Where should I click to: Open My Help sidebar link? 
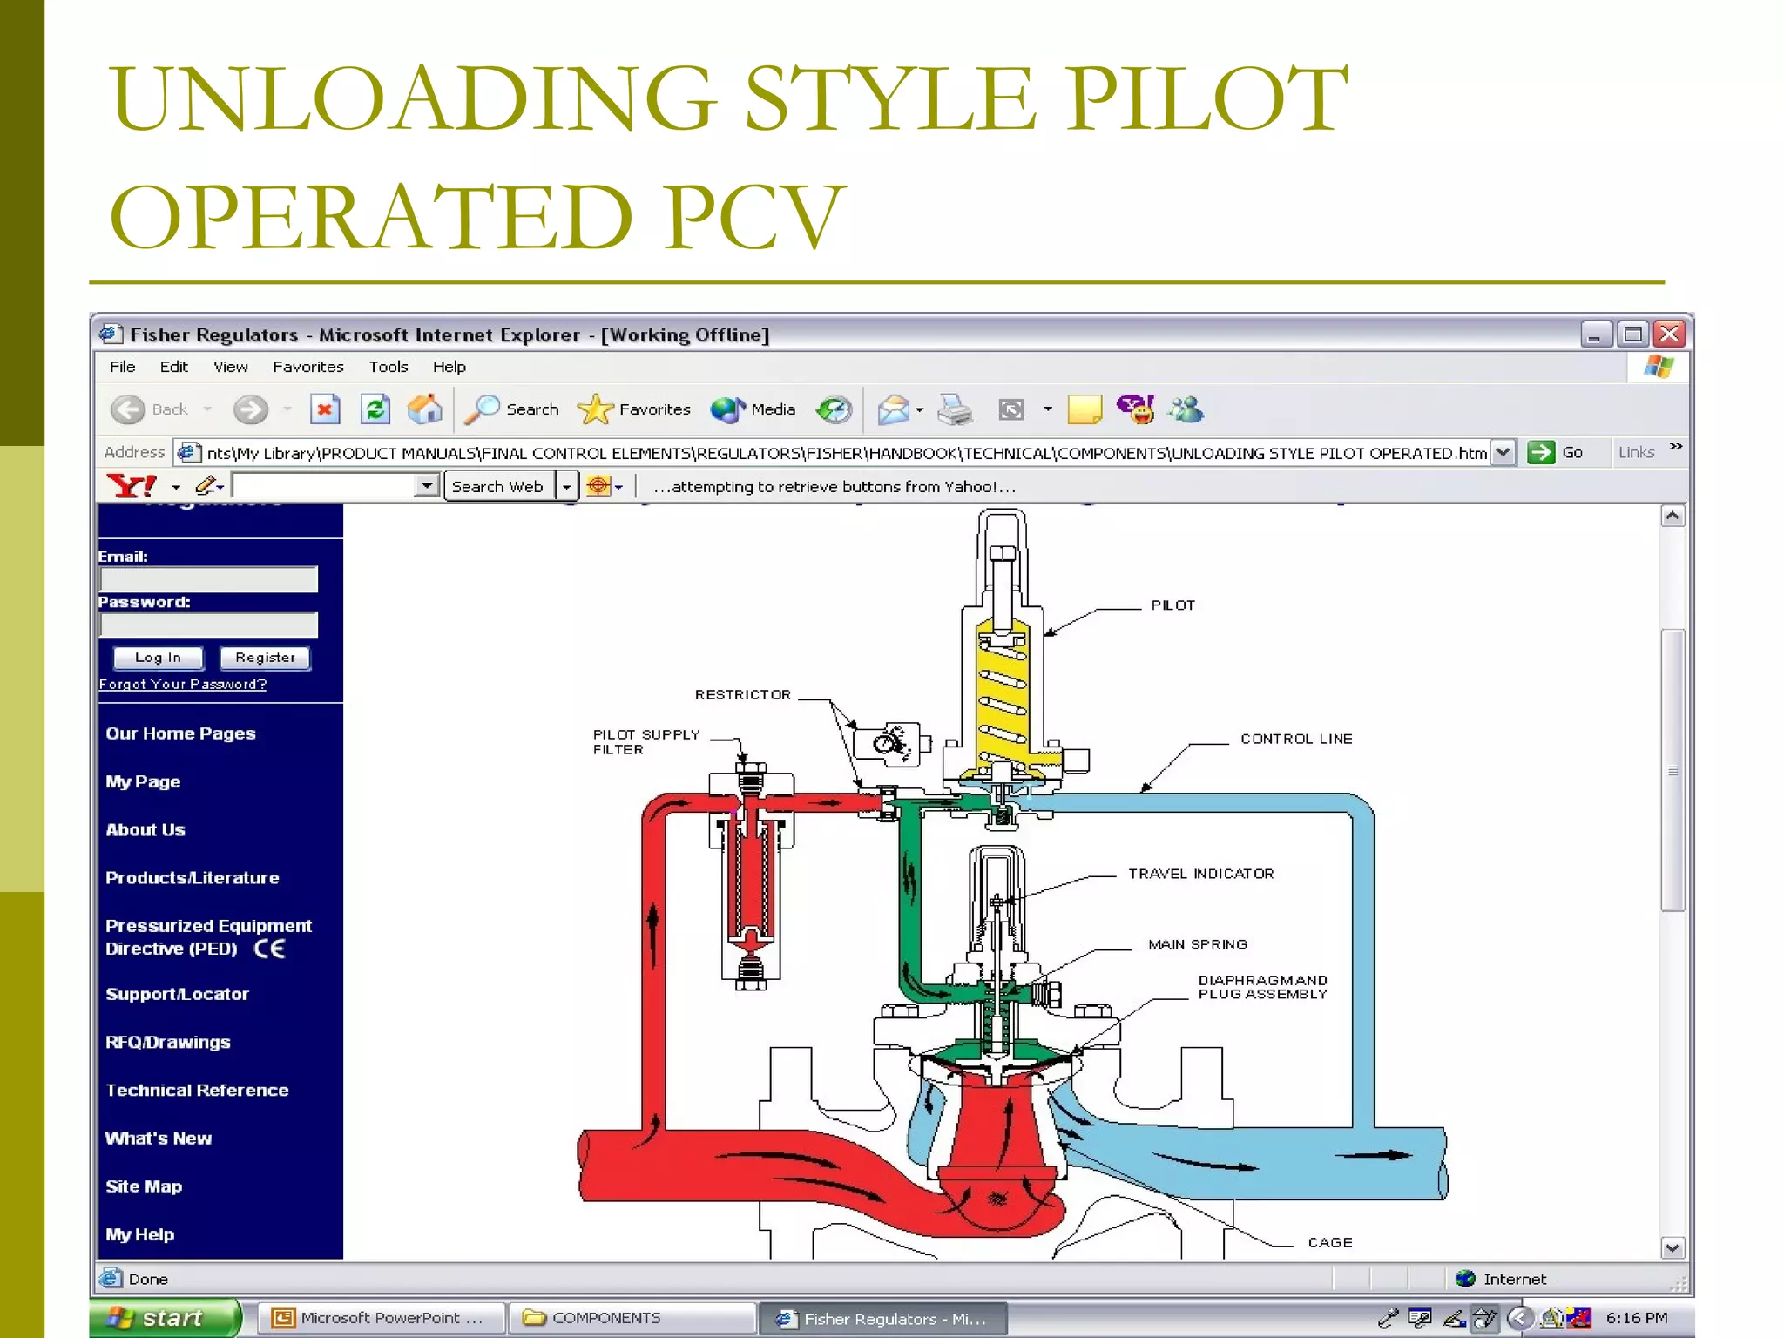coord(139,1234)
